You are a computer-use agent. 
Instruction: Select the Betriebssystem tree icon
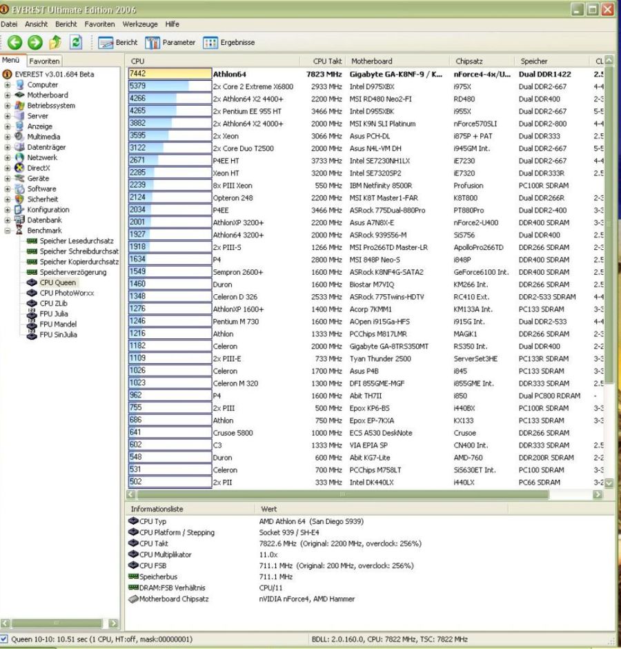point(19,106)
